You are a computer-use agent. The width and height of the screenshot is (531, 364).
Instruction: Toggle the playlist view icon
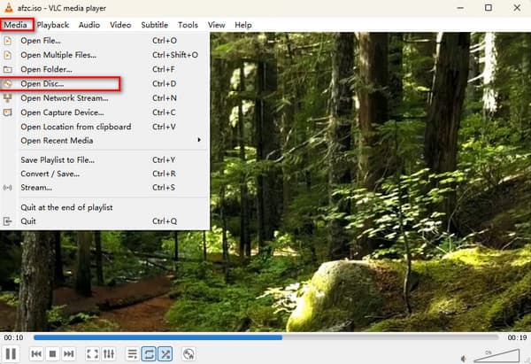point(132,354)
